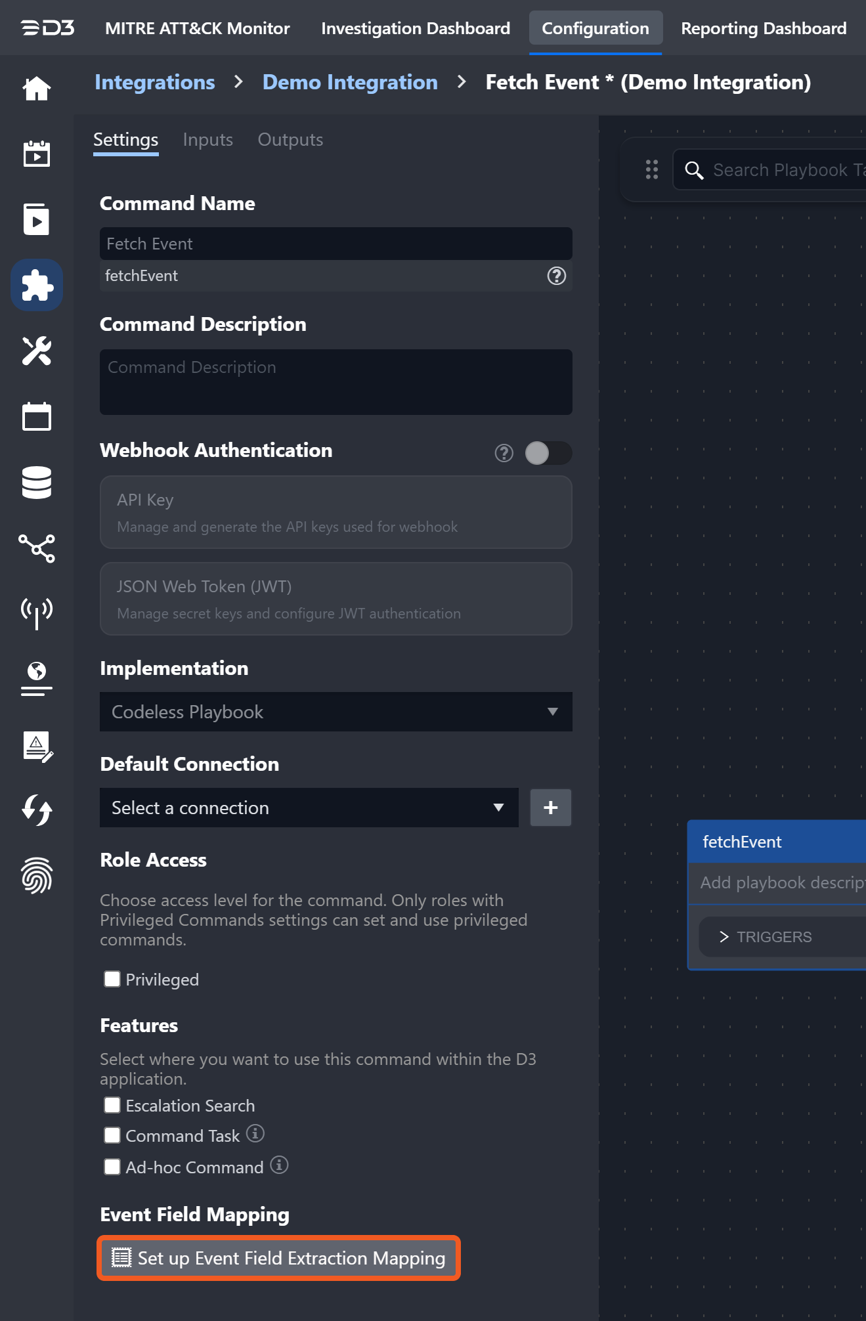The height and width of the screenshot is (1321, 866).
Task: Open the MITRE ATT&CK Monitor menu
Action: pos(198,28)
